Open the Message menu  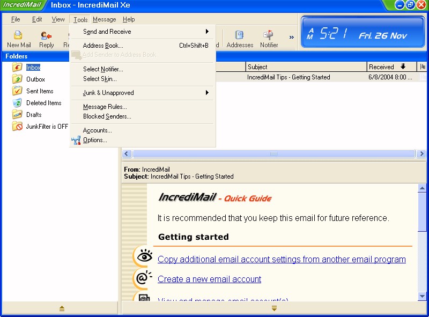point(104,19)
